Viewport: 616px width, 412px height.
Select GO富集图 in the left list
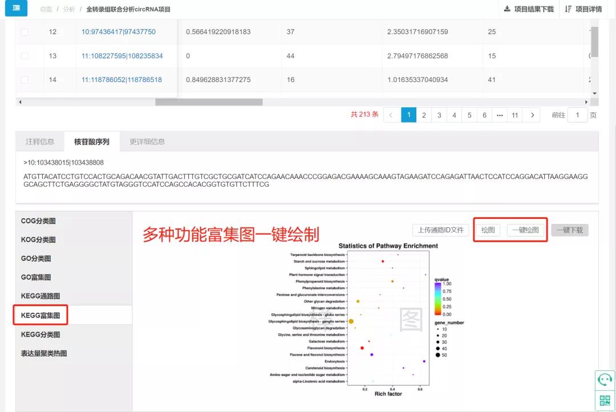coord(36,278)
